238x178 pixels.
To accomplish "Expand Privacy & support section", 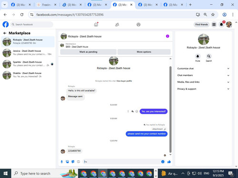I will (x=203, y=89).
